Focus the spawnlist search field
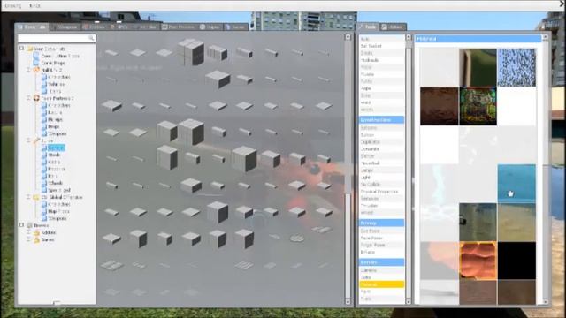566x318 pixels. (x=57, y=38)
